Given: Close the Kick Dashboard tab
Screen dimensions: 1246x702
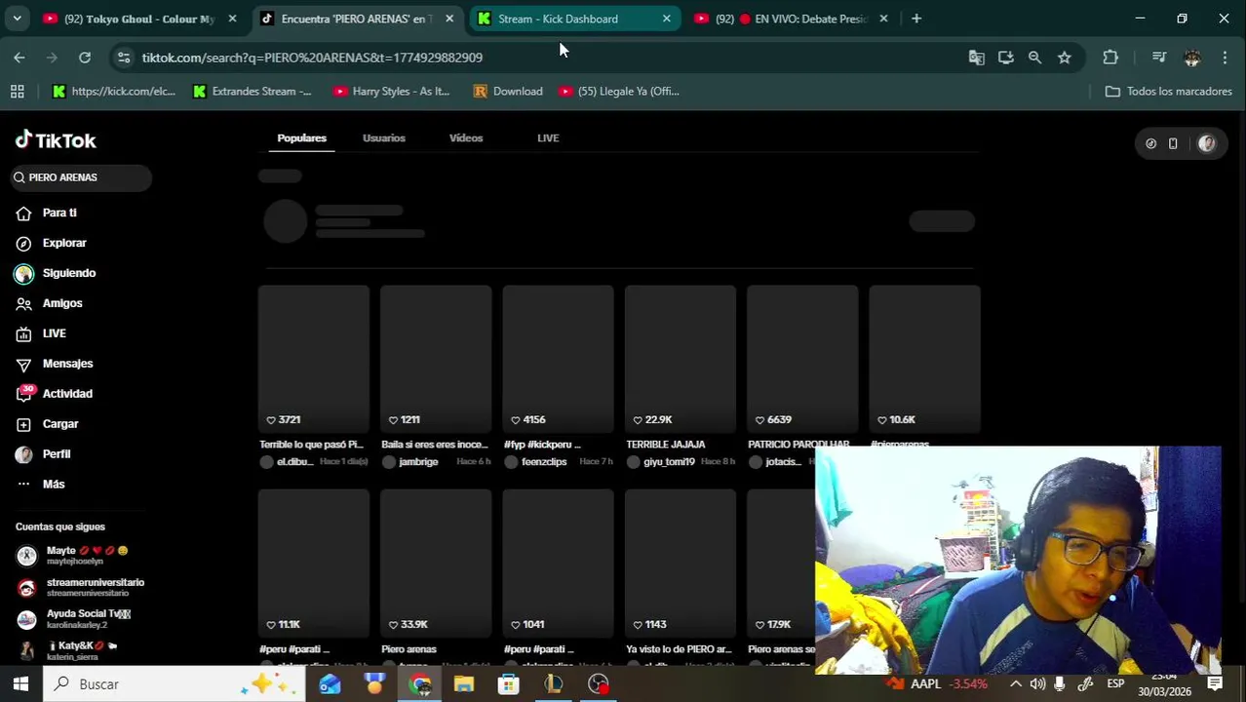Looking at the screenshot, I should pos(666,19).
